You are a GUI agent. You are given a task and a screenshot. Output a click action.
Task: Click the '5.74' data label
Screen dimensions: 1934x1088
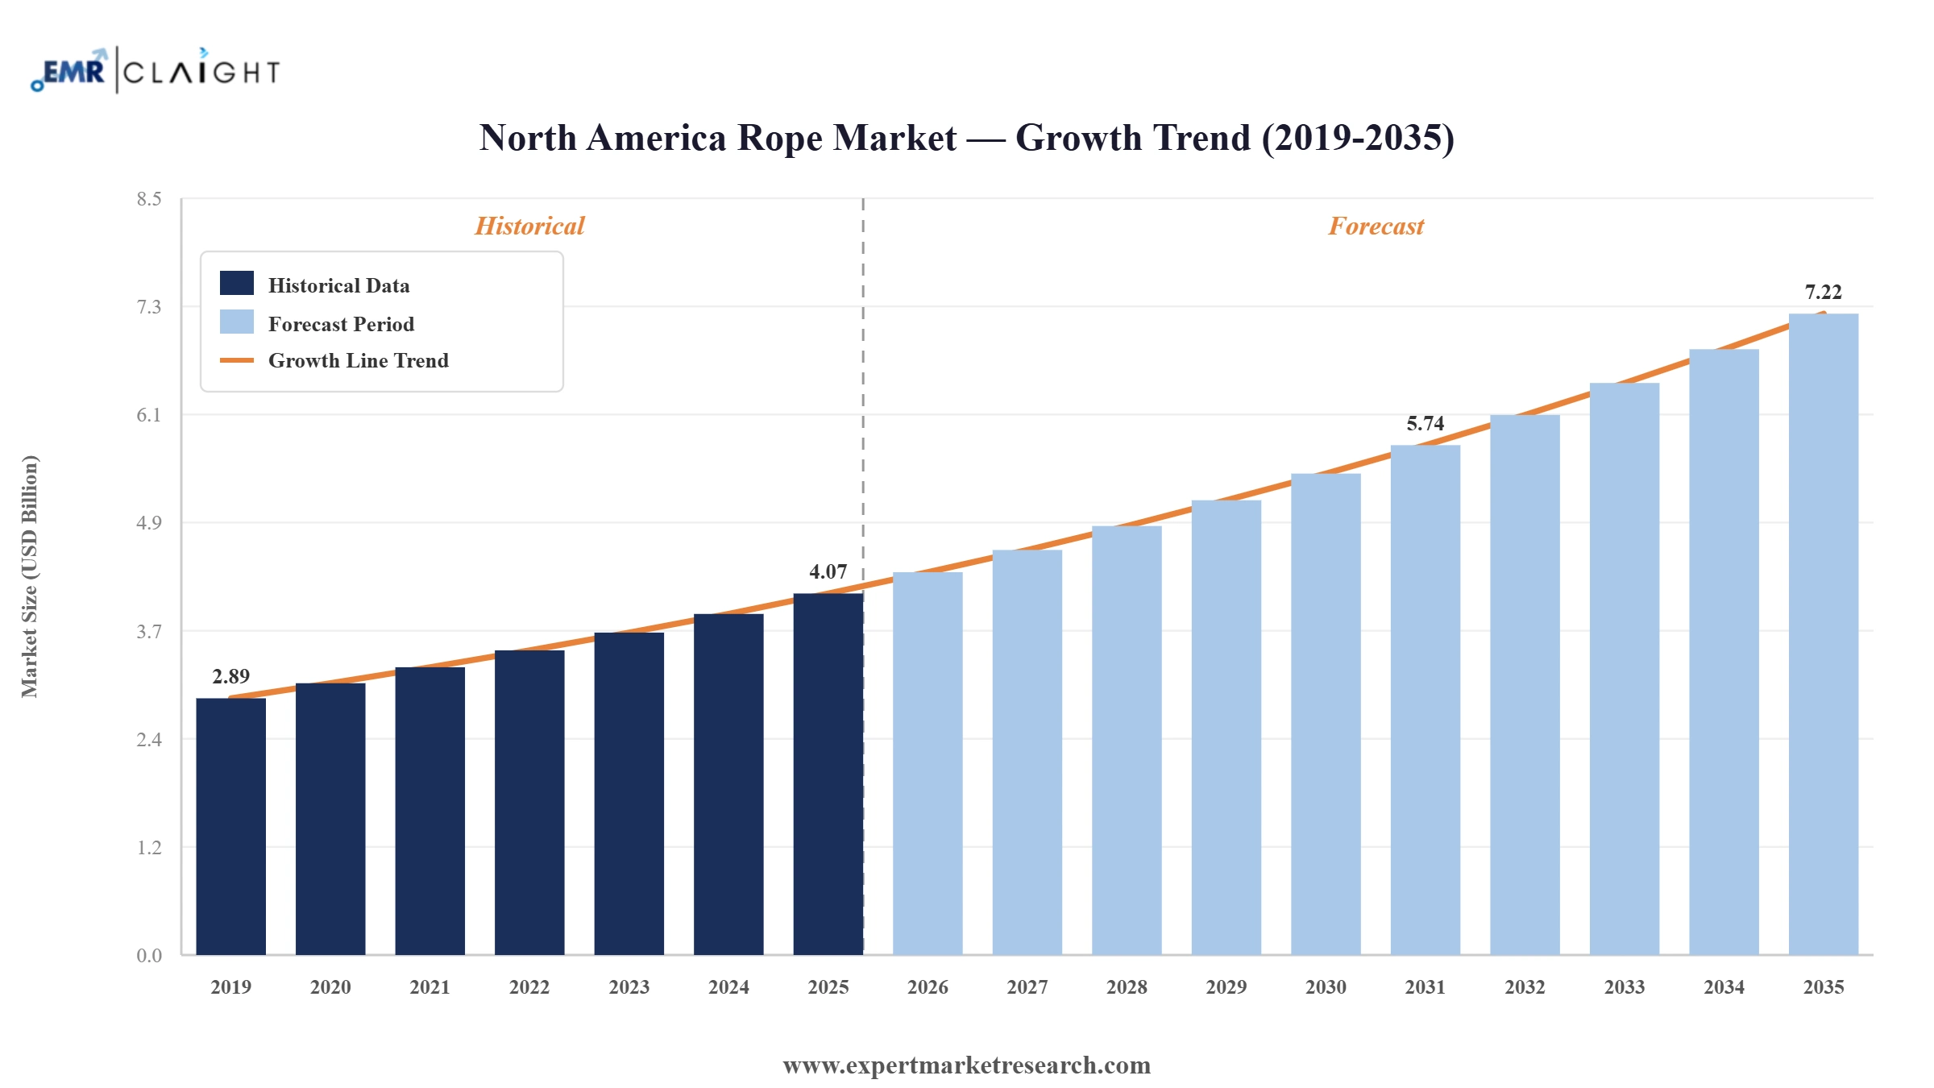[1426, 423]
